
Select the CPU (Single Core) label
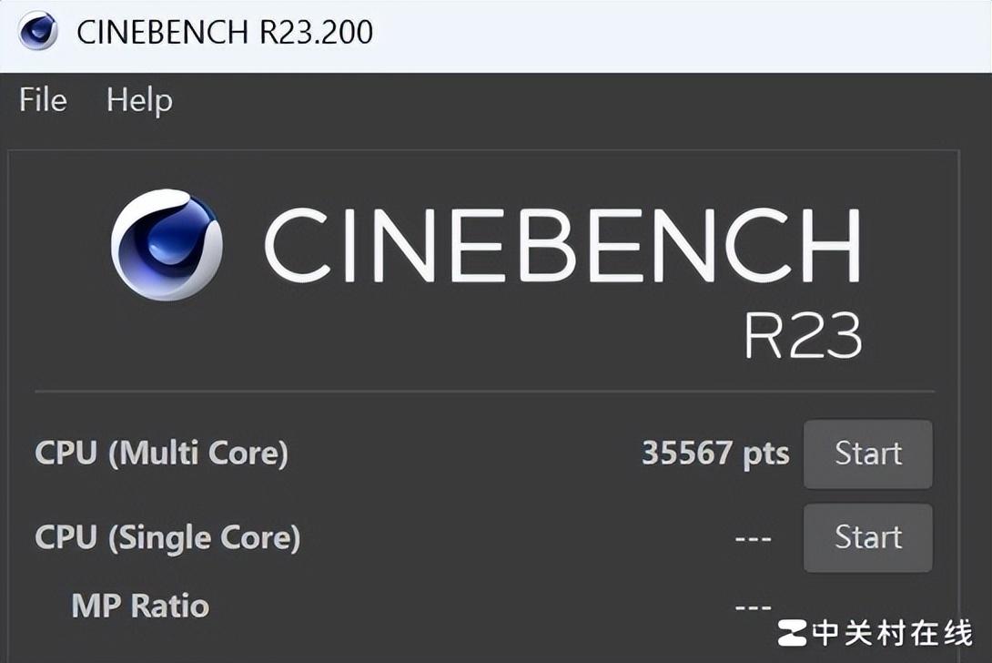click(167, 537)
